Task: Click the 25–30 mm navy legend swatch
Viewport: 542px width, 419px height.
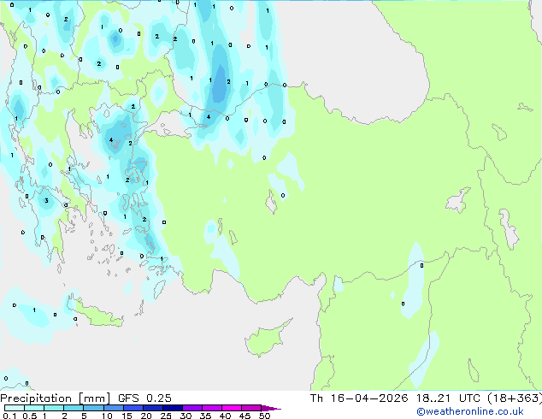Action: click(173, 408)
